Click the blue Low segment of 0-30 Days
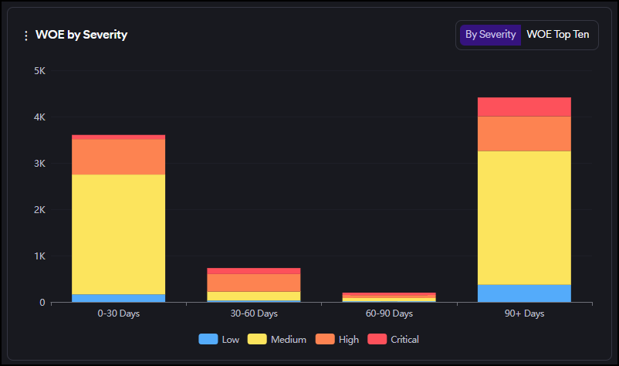 pyautogui.click(x=118, y=298)
